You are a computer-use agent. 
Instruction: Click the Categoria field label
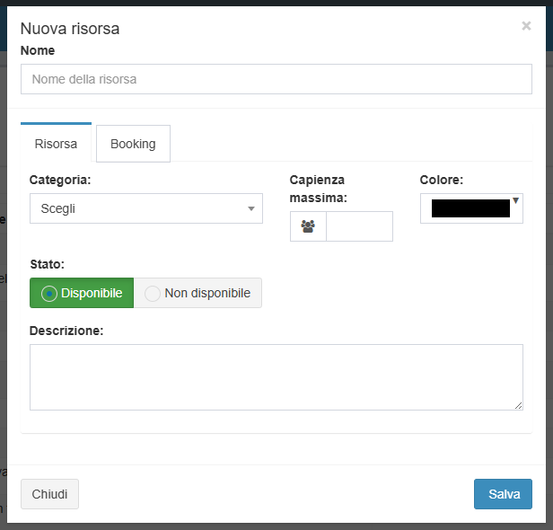(60, 180)
